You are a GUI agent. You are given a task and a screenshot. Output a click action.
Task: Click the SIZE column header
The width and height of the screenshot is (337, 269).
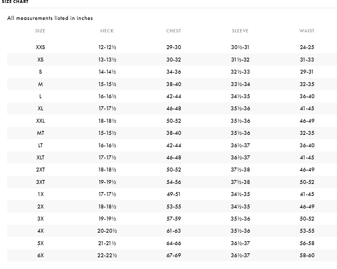click(x=40, y=31)
